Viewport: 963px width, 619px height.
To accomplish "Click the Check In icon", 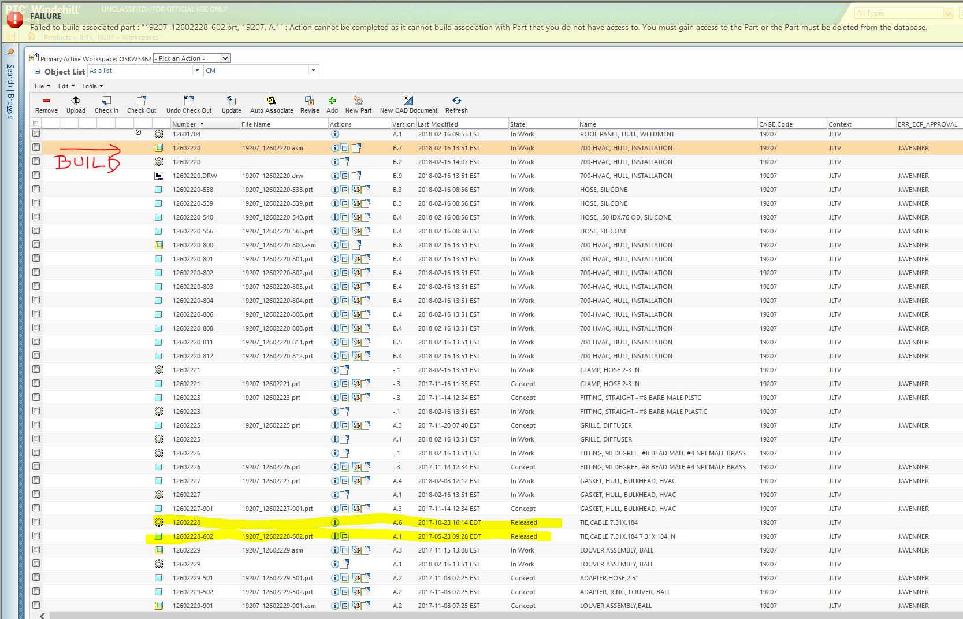I will click(106, 101).
